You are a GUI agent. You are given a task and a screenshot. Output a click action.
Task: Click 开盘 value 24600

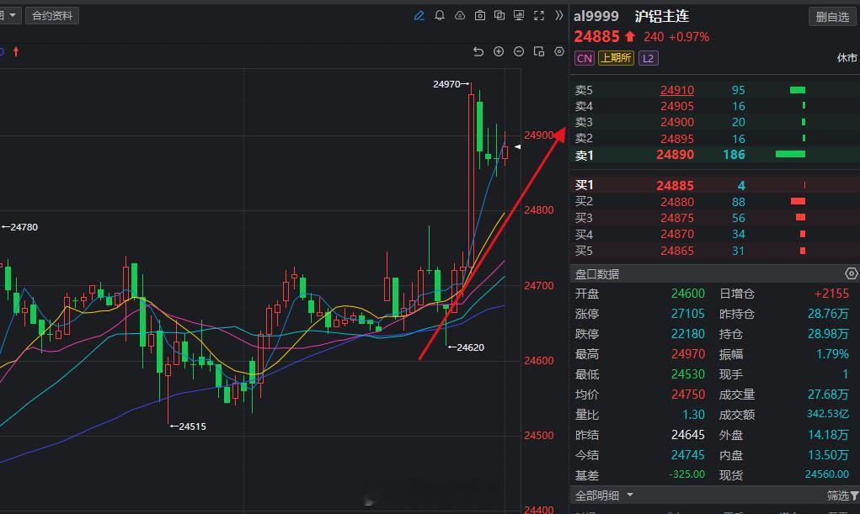(x=688, y=293)
